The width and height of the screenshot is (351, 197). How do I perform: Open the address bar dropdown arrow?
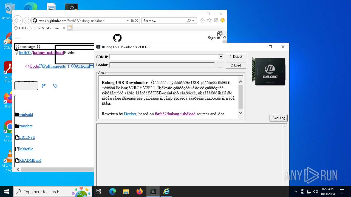128,21
